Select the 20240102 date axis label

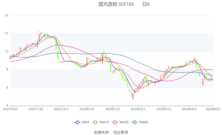pos(87,109)
